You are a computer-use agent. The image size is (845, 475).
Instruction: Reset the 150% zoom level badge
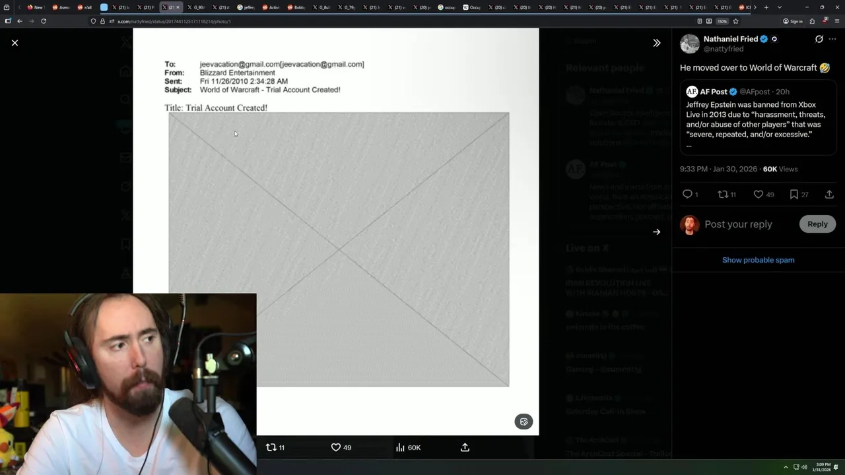click(x=722, y=21)
